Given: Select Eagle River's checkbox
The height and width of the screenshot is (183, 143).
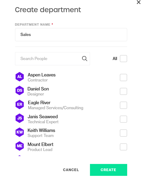Looking at the screenshot, I should click(x=123, y=105).
